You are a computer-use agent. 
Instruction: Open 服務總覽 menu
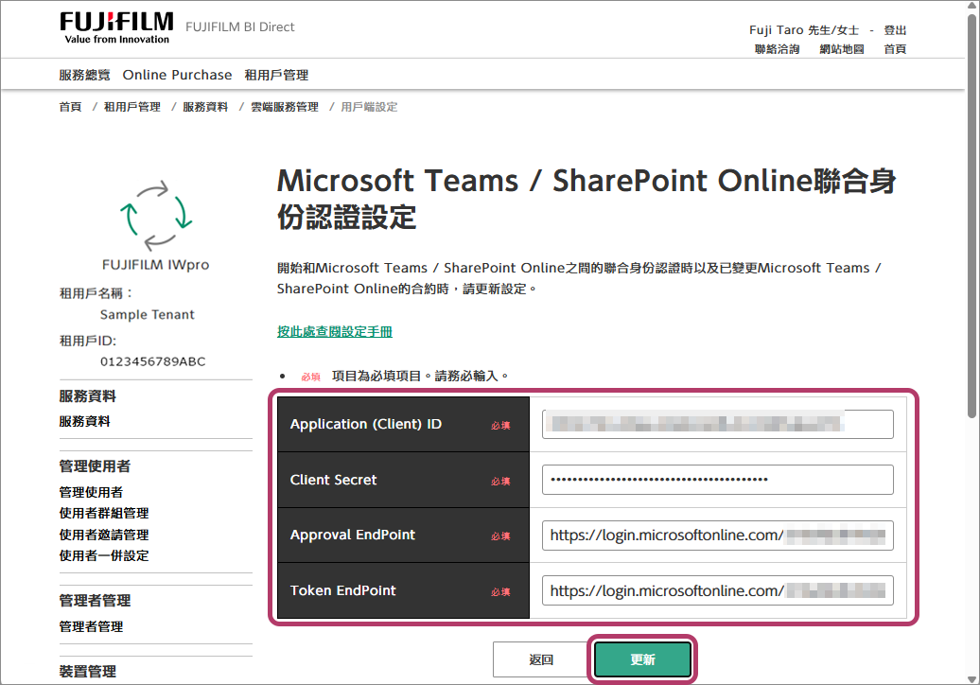[x=84, y=75]
